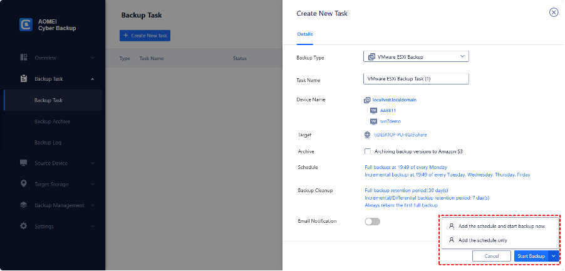Edit the full backup Monday schedule link
The height and width of the screenshot is (271, 565).
tap(406, 167)
